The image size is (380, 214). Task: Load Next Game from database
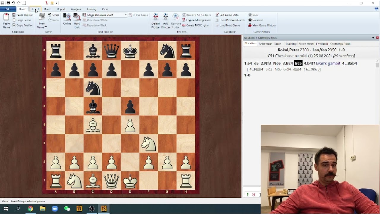coord(227,25)
